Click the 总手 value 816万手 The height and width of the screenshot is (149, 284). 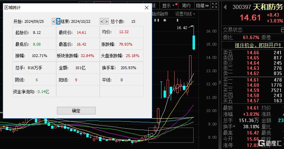point(35,68)
